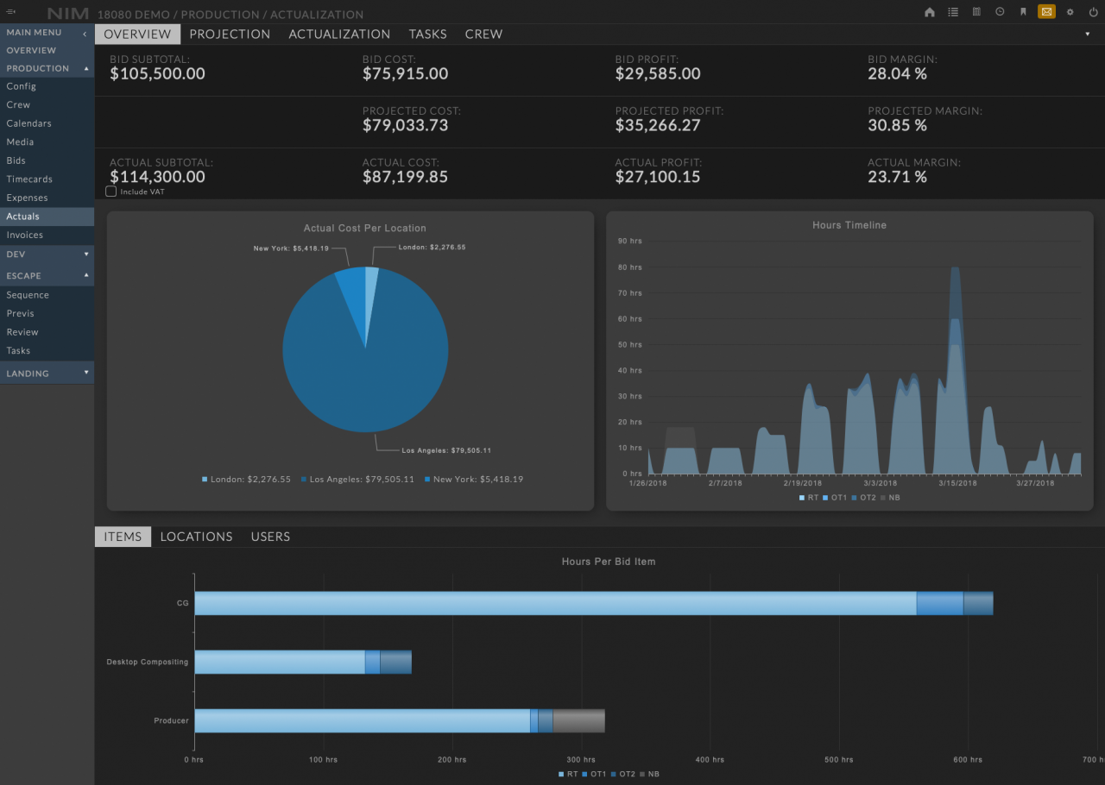
Task: Switch to the PROJECTION tab
Action: click(x=230, y=35)
